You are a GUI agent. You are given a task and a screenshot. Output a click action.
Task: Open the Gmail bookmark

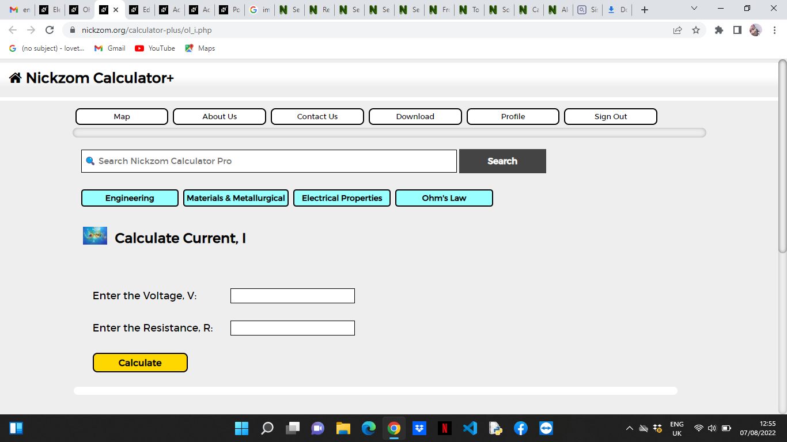point(110,48)
